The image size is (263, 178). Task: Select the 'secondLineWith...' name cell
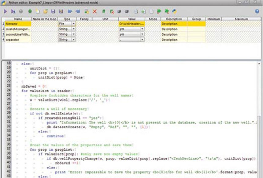(x=18, y=34)
